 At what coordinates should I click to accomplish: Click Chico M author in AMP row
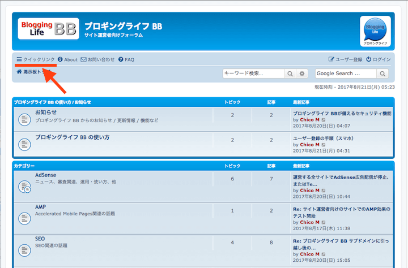click(309, 222)
